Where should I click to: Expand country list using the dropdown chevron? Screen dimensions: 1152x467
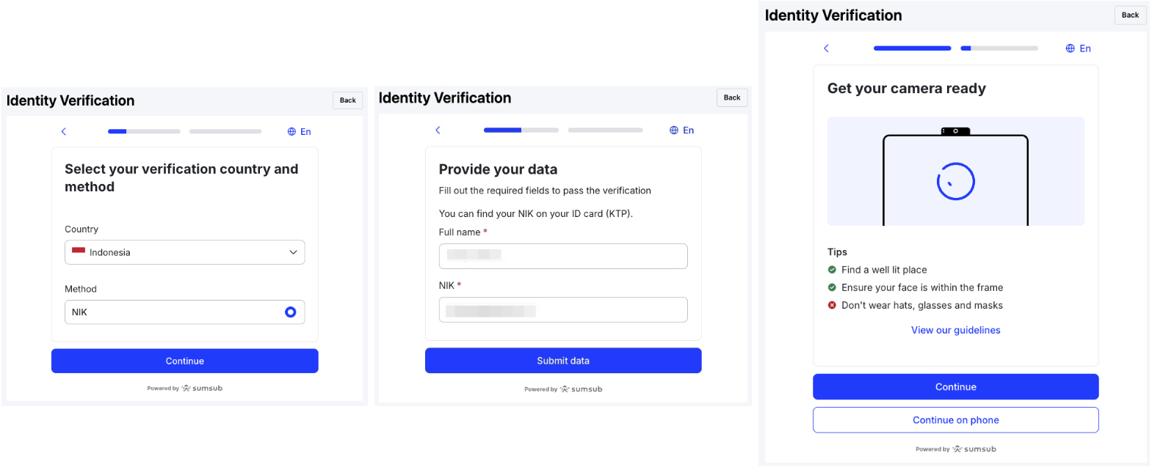pos(293,252)
